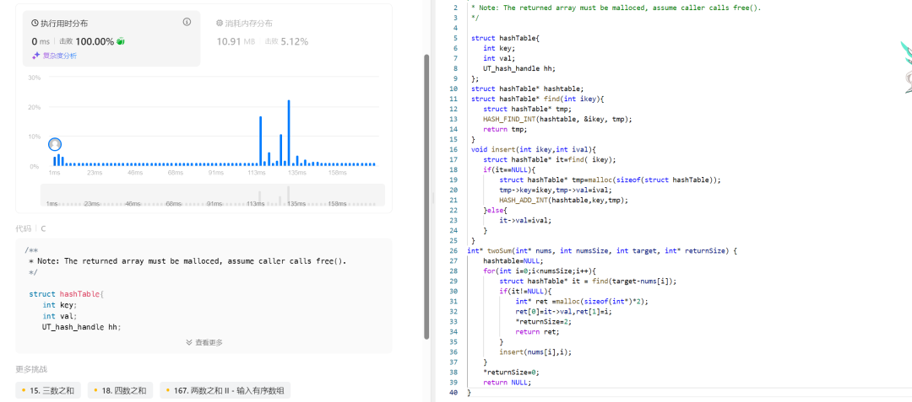The height and width of the screenshot is (402, 912).
Task: Click the 更多挑战 heading
Action: (31, 369)
